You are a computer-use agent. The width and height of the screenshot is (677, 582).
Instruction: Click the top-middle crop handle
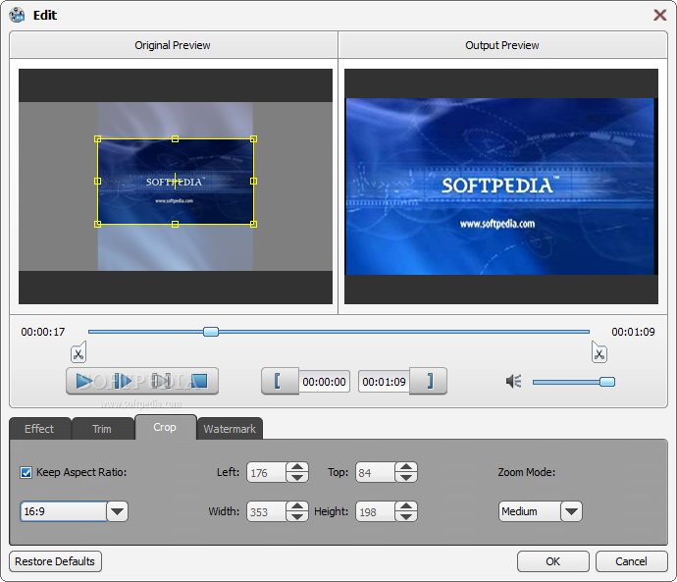175,139
